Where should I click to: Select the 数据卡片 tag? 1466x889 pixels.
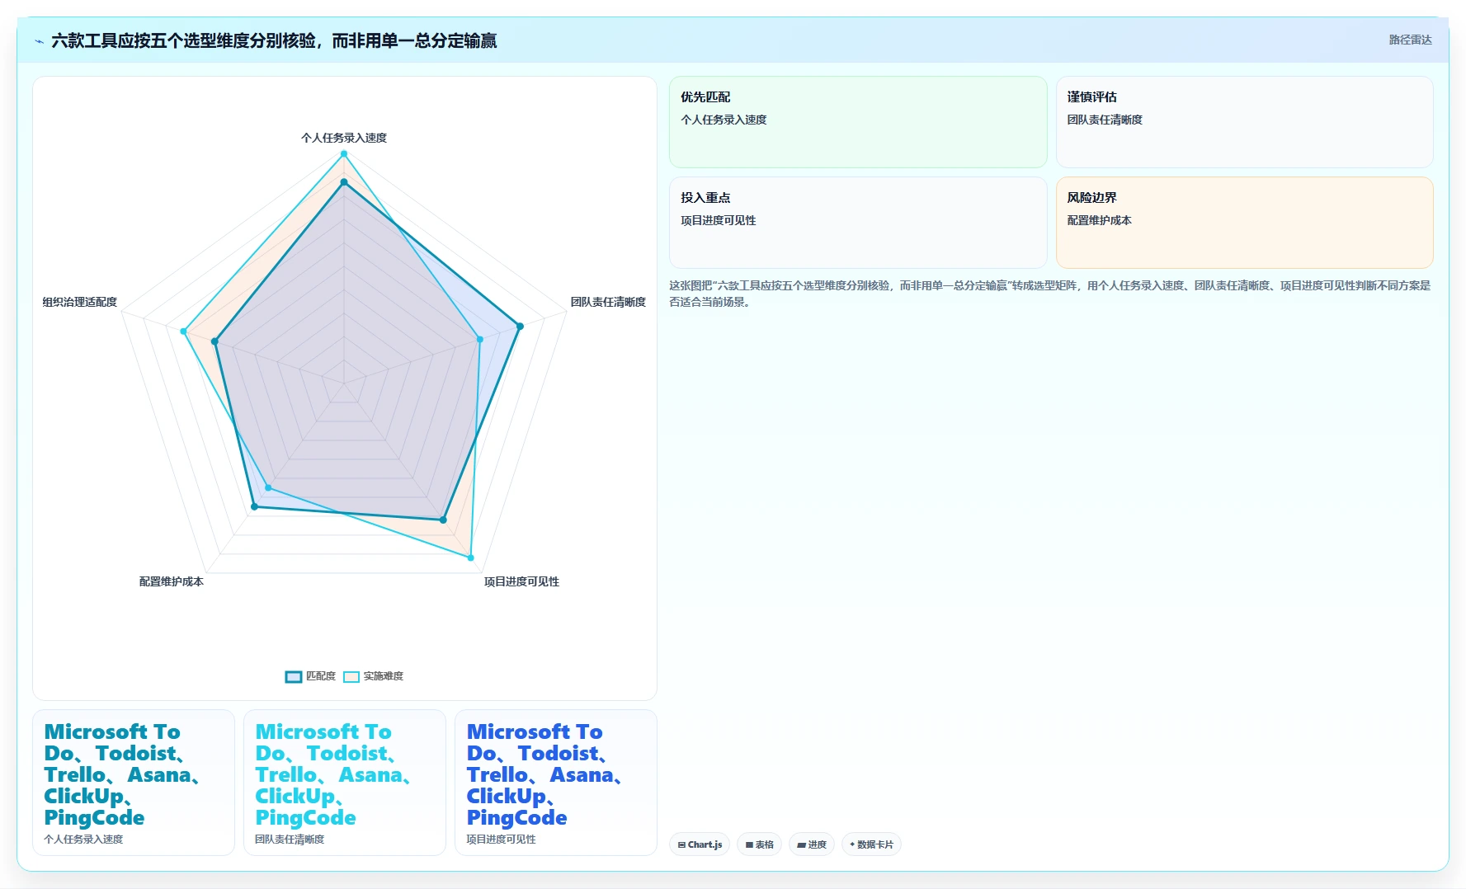871,844
